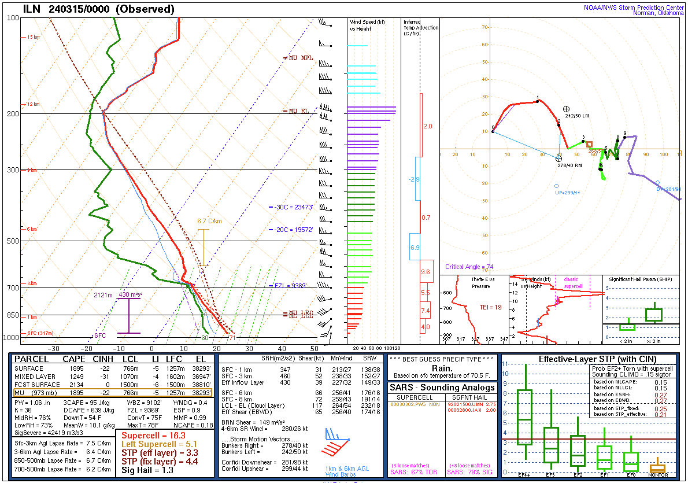The image size is (688, 483).
Task: Click the 'PW = 1.06 in' value
Action: (32, 403)
